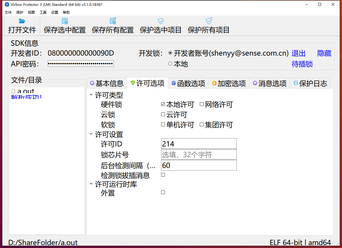This screenshot has width=342, height=248.
Task: Open the 帮助 menu
Action: pyautogui.click(x=66, y=13)
